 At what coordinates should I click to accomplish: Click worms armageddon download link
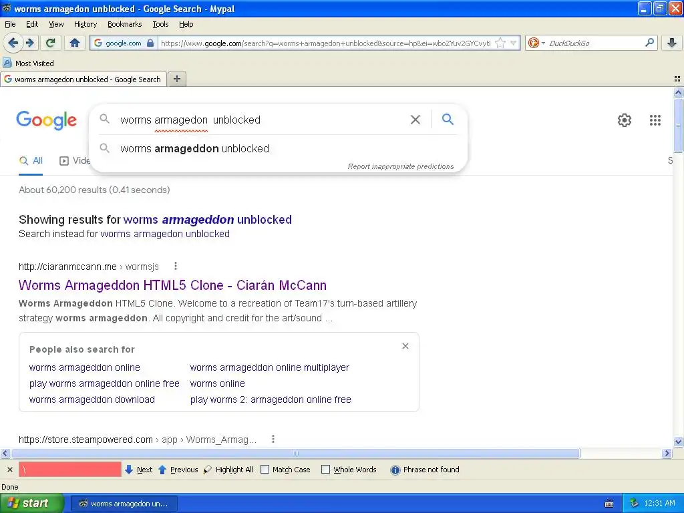[92, 399]
